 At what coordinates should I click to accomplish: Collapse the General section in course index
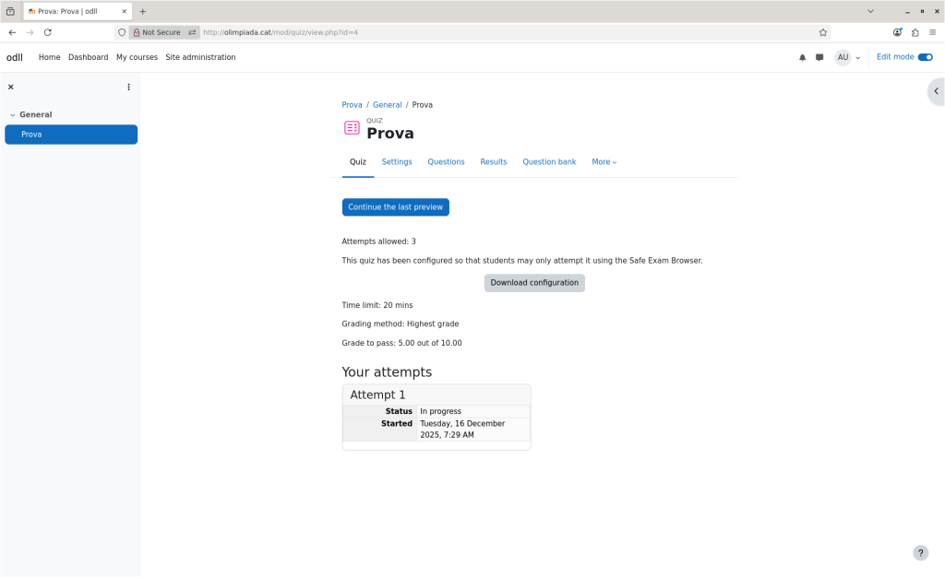pos(13,115)
